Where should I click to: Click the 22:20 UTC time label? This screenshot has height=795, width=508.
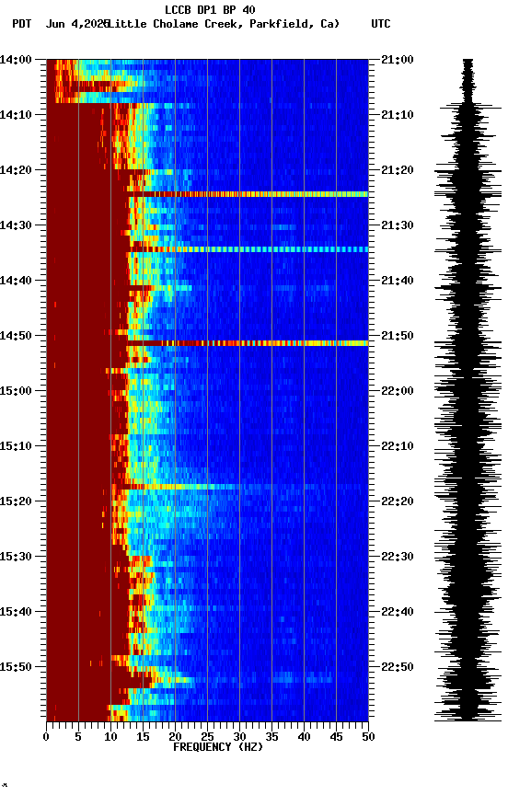[398, 502]
